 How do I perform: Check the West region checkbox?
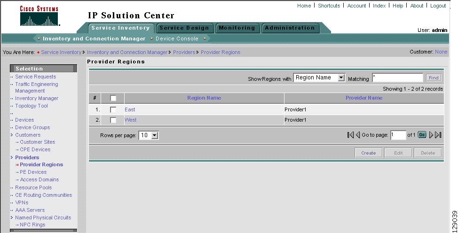tap(113, 120)
